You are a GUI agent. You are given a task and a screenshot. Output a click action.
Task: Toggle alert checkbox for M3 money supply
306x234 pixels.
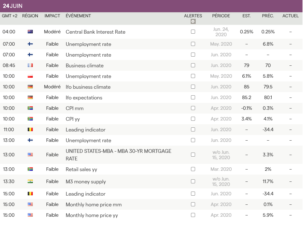coord(193,181)
